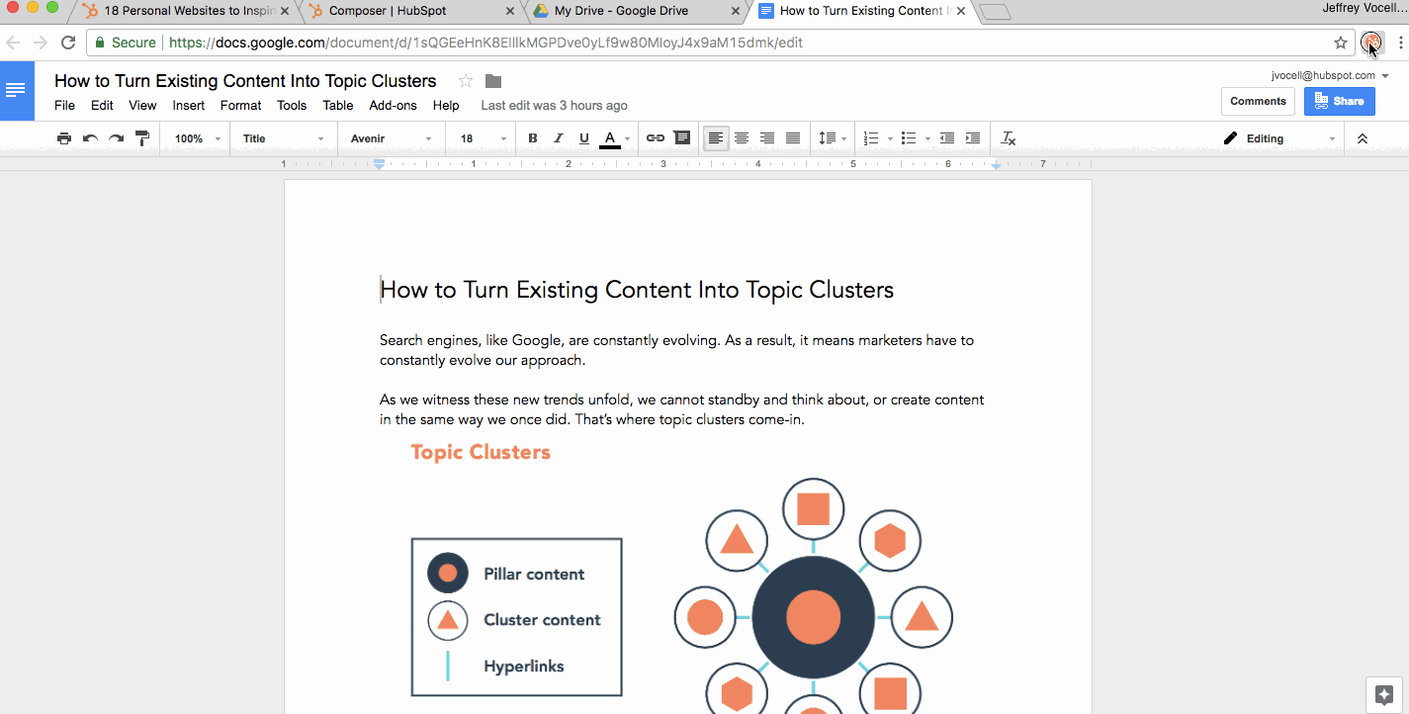Image resolution: width=1409 pixels, height=714 pixels.
Task: Open the document outline sidebar icon
Action: click(x=17, y=90)
